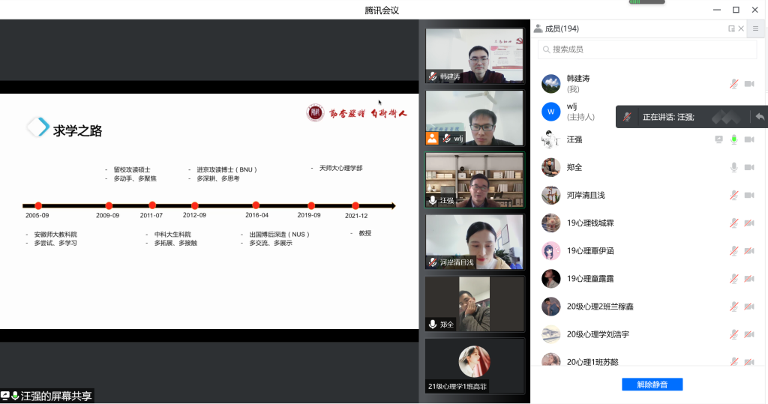Click the screen sharing icon in 汪强's row
The width and height of the screenshot is (768, 404).
[718, 139]
